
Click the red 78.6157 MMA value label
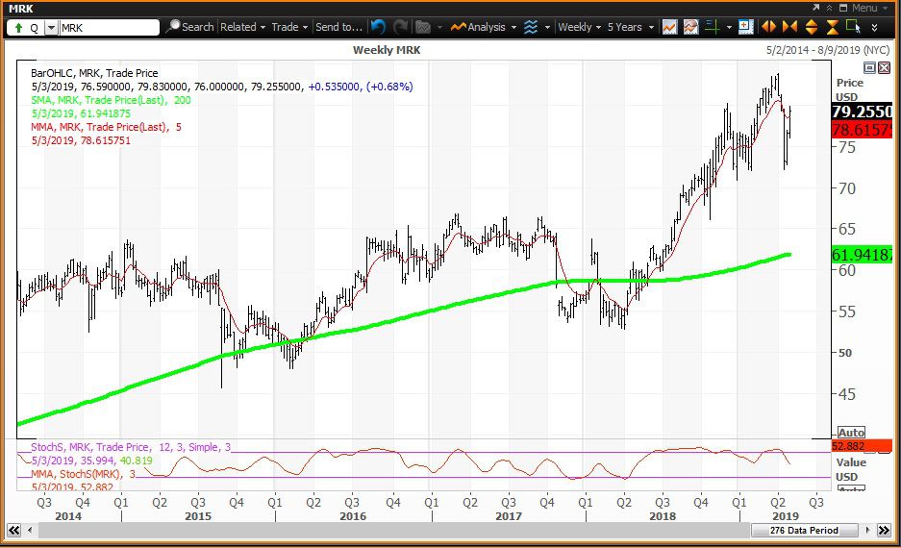[x=862, y=130]
